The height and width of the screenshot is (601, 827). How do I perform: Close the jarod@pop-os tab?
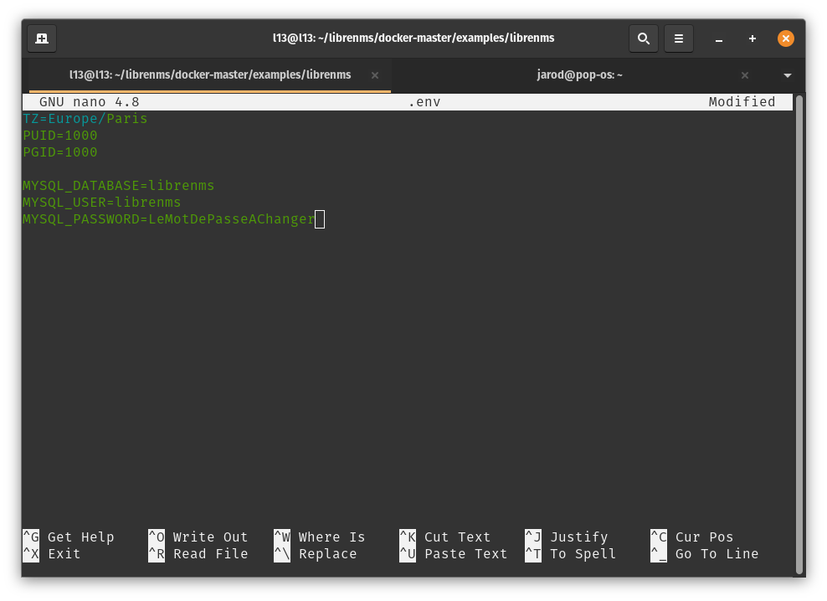coord(744,75)
